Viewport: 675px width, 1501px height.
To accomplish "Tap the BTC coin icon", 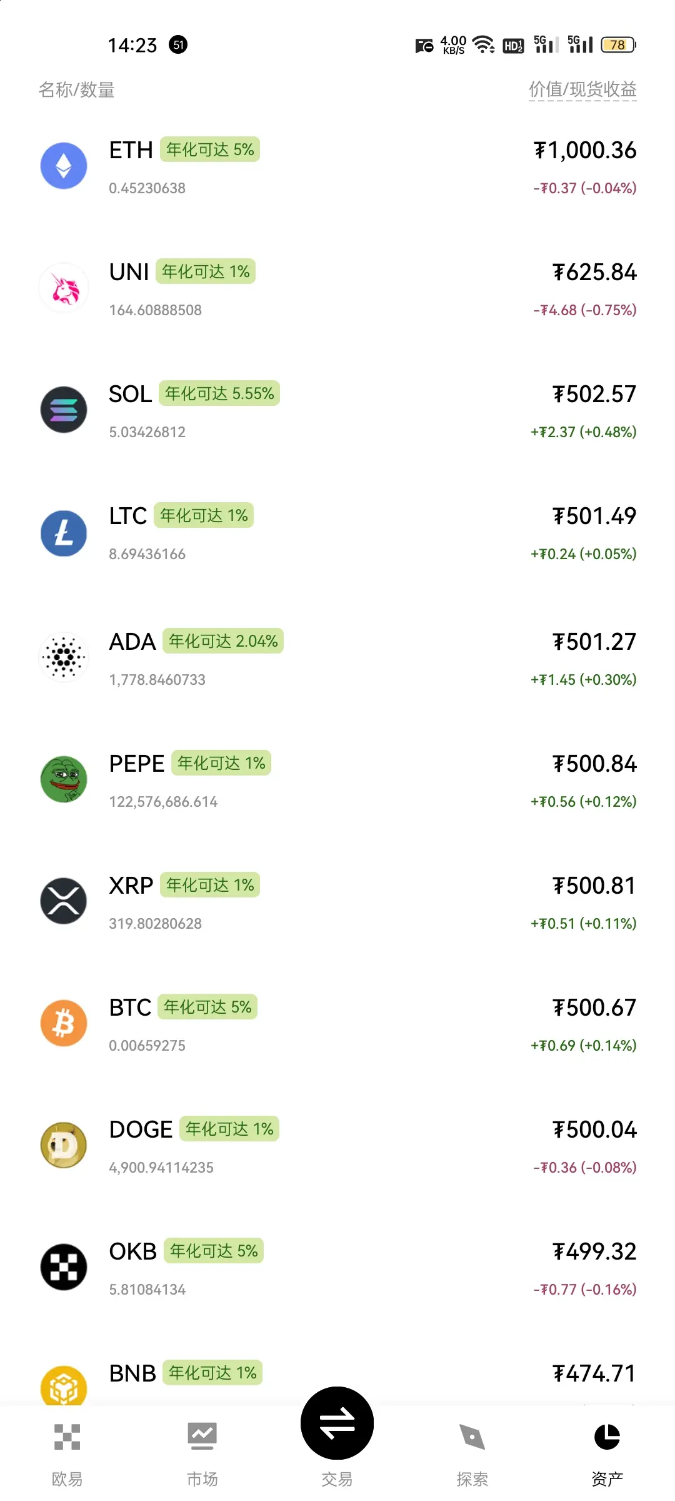I will coord(64,1023).
